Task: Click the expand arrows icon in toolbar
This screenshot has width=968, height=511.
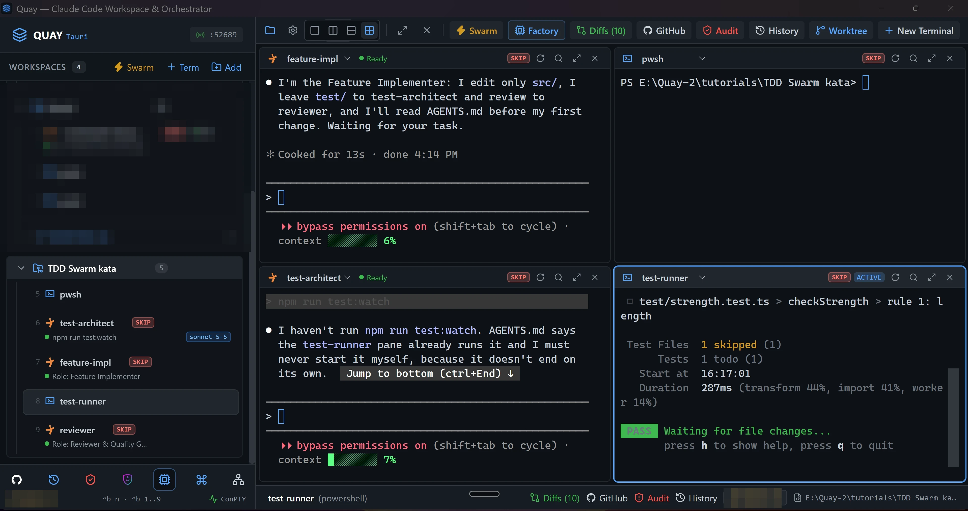Action: [402, 31]
